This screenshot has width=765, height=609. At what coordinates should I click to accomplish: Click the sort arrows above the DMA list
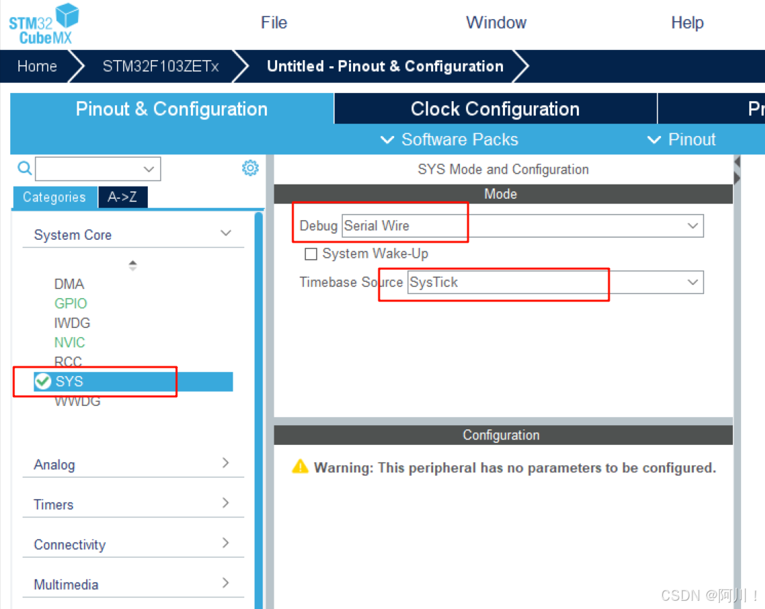pyautogui.click(x=133, y=265)
